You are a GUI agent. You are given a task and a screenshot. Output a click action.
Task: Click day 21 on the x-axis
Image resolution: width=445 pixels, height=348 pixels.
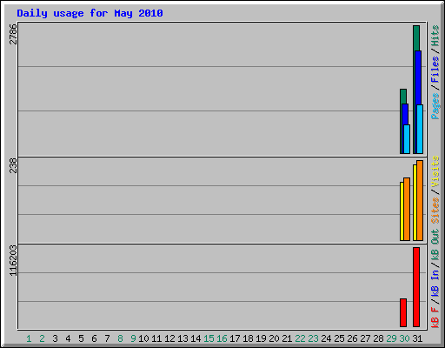287,338
